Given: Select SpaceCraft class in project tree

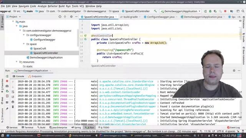Looking at the screenshot, I should [x=40, y=49].
